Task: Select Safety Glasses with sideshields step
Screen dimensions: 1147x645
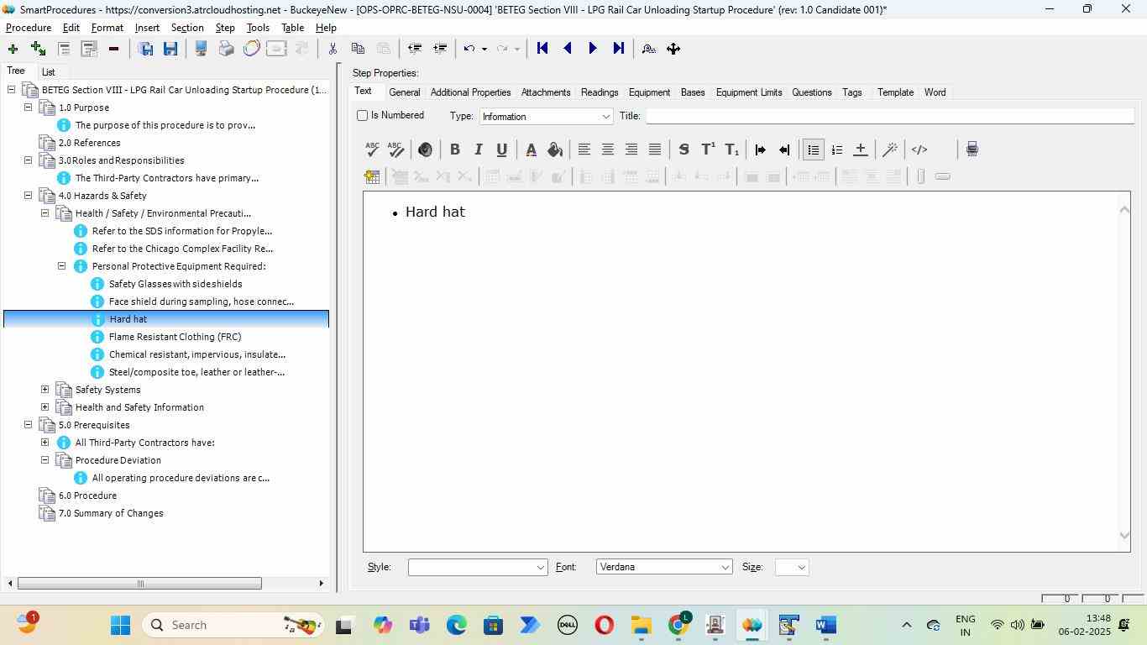Action: click(175, 284)
